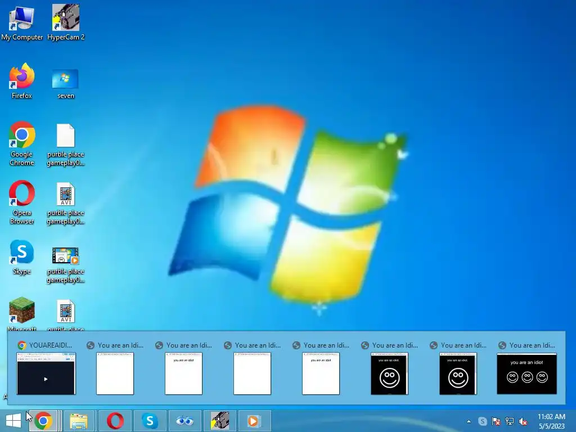Select the Minecraft desktop shortcut
576x432 pixels.
click(22, 314)
